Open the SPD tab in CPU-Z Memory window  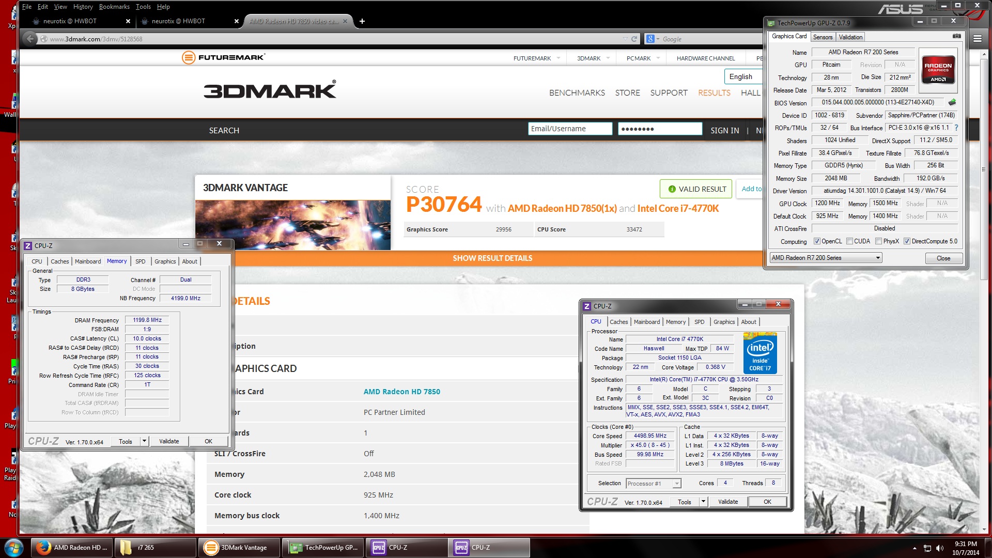[x=141, y=261]
